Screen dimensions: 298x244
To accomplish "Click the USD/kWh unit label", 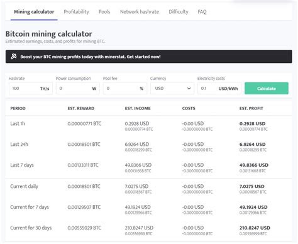I will click(x=228, y=89).
